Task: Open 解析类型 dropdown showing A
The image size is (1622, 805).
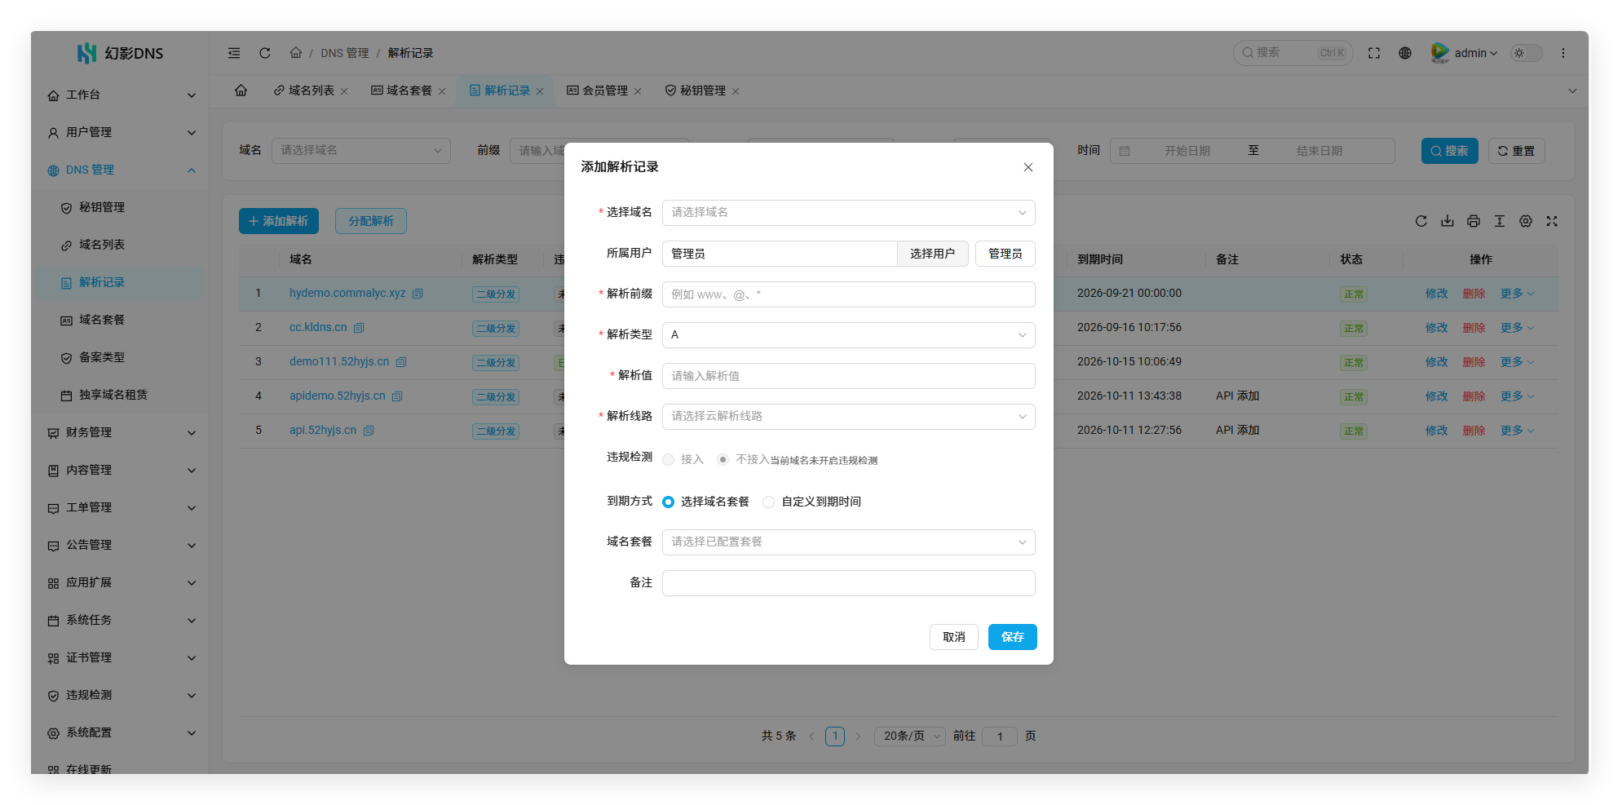Action: 849,335
